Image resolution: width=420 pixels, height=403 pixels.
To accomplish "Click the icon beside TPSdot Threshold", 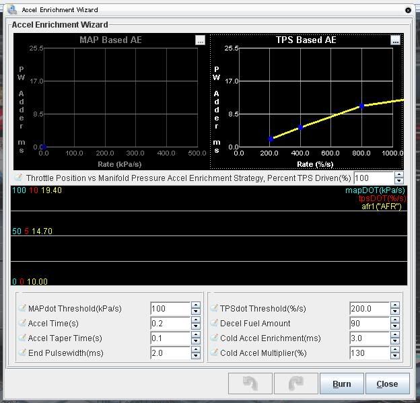I will [214, 308].
